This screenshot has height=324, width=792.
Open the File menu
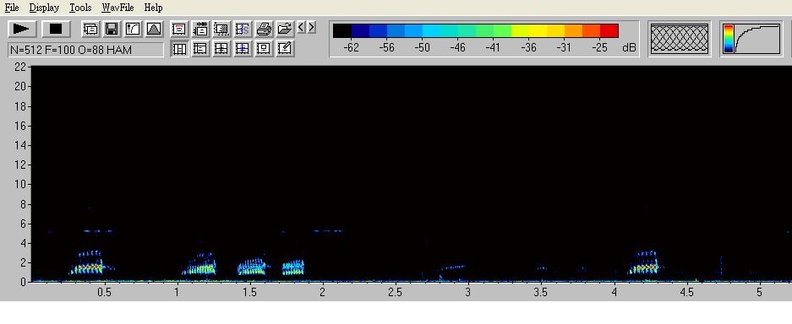pos(12,8)
